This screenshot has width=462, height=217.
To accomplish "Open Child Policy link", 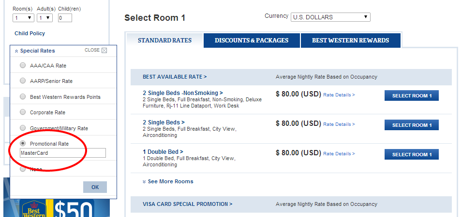I will (x=30, y=33).
